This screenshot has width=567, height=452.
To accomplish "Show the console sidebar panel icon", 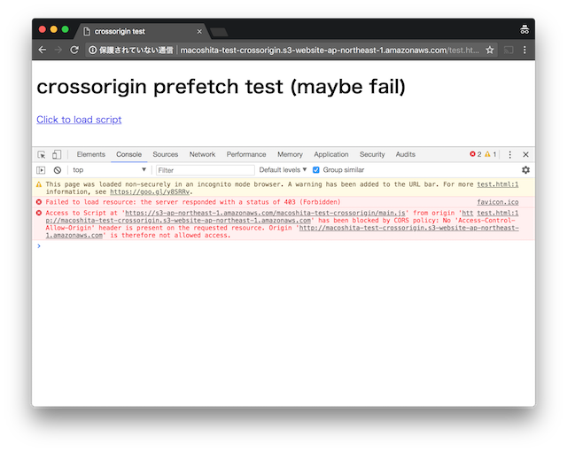I will (x=42, y=169).
